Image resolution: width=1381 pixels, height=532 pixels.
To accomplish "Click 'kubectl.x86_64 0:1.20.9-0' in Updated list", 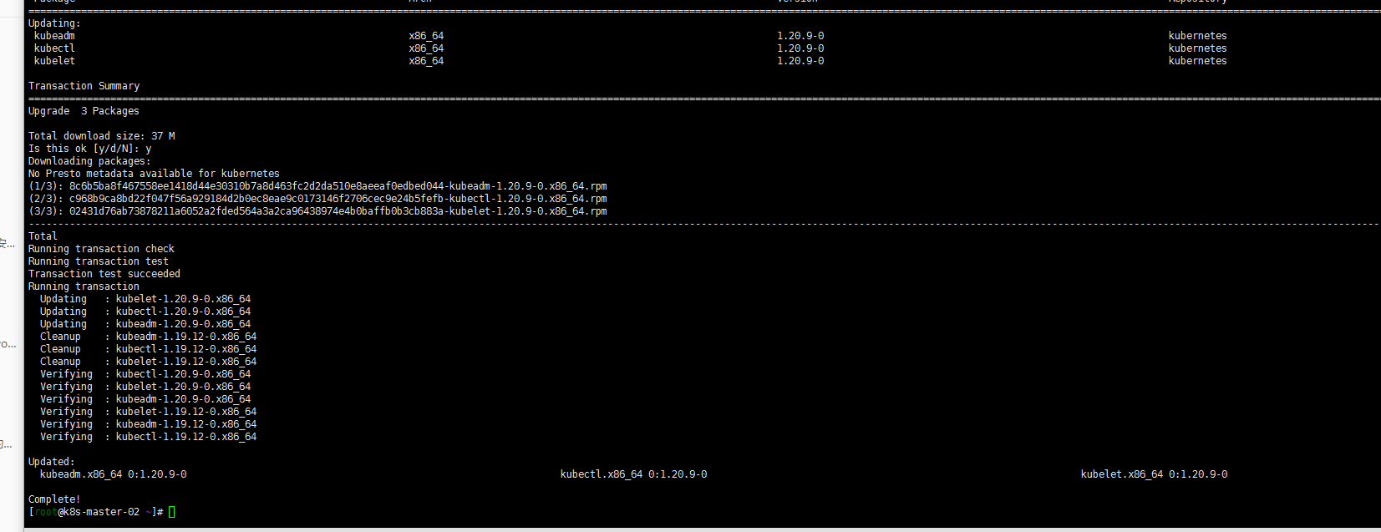I will 633,474.
